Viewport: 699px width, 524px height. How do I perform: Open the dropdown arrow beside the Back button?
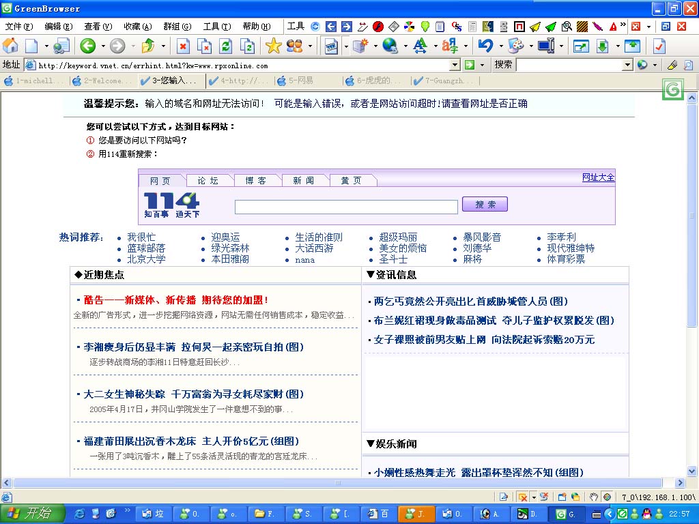tap(103, 46)
